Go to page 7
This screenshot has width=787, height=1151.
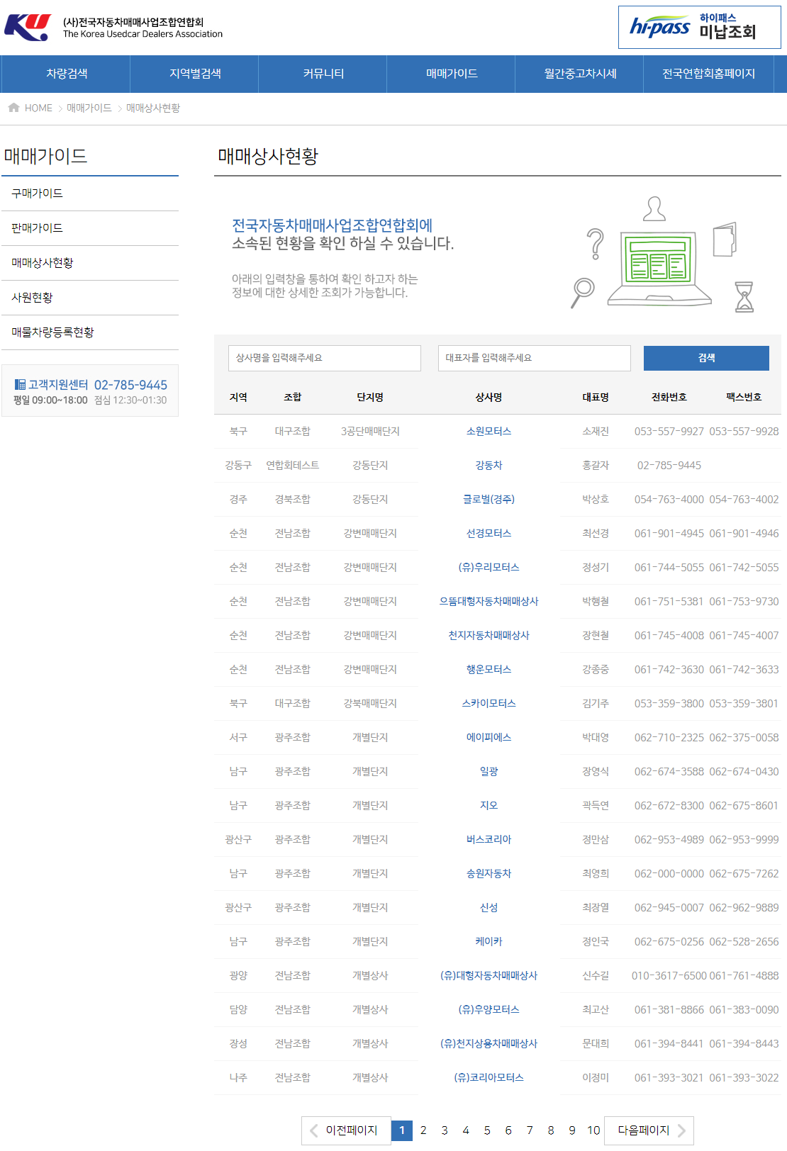(x=530, y=1130)
